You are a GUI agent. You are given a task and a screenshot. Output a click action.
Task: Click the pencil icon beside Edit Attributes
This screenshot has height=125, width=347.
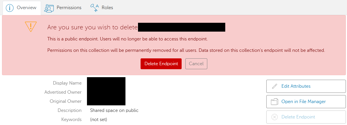(x=275, y=86)
